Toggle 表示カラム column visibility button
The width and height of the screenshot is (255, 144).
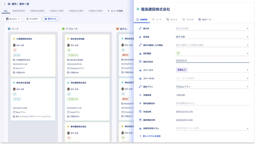coord(50,19)
